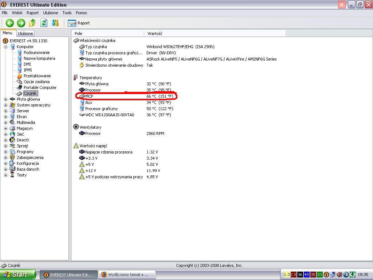This screenshot has height=280, width=373.
Task: Click the volume speaker tray icon
Action: point(339,275)
